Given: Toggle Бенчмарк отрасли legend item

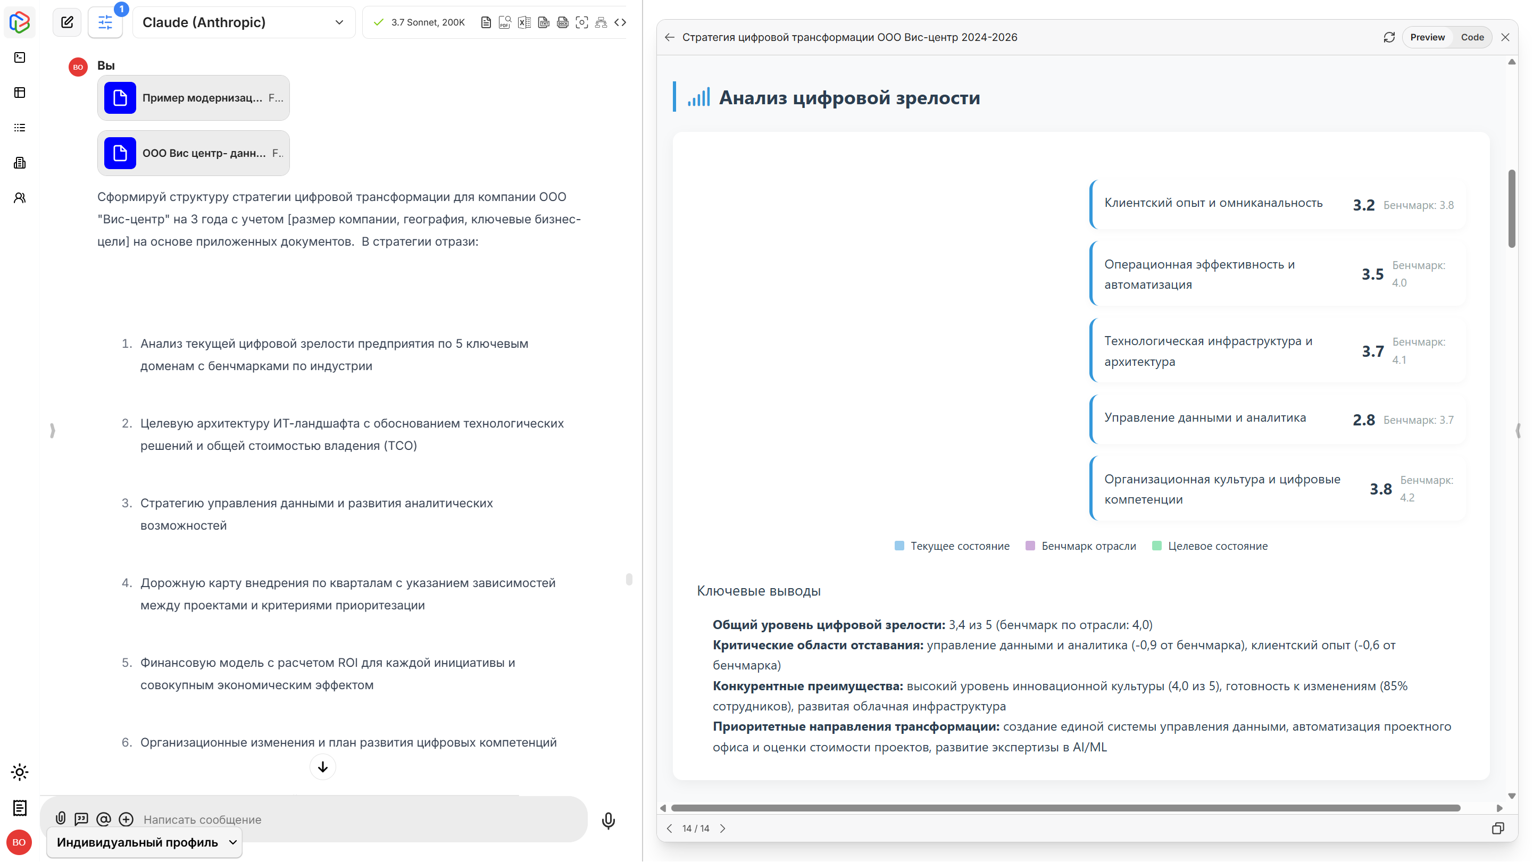Looking at the screenshot, I should pos(1080,546).
